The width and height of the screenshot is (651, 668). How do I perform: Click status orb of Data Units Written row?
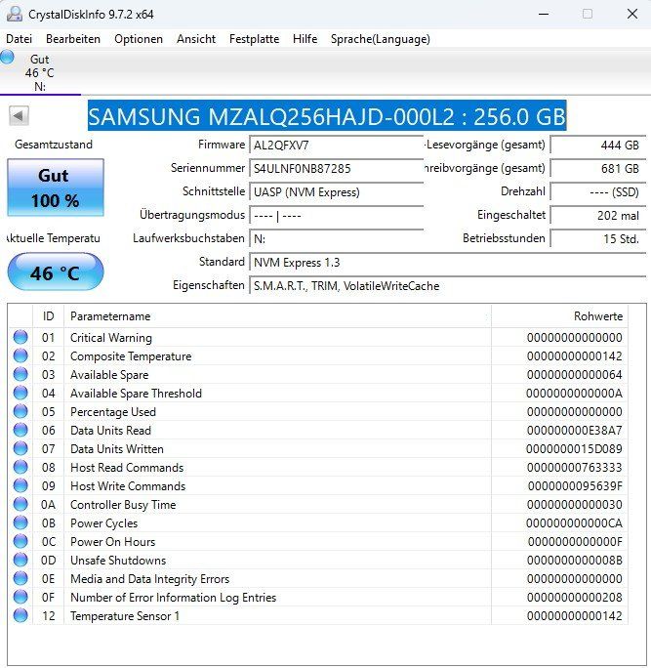click(x=20, y=448)
